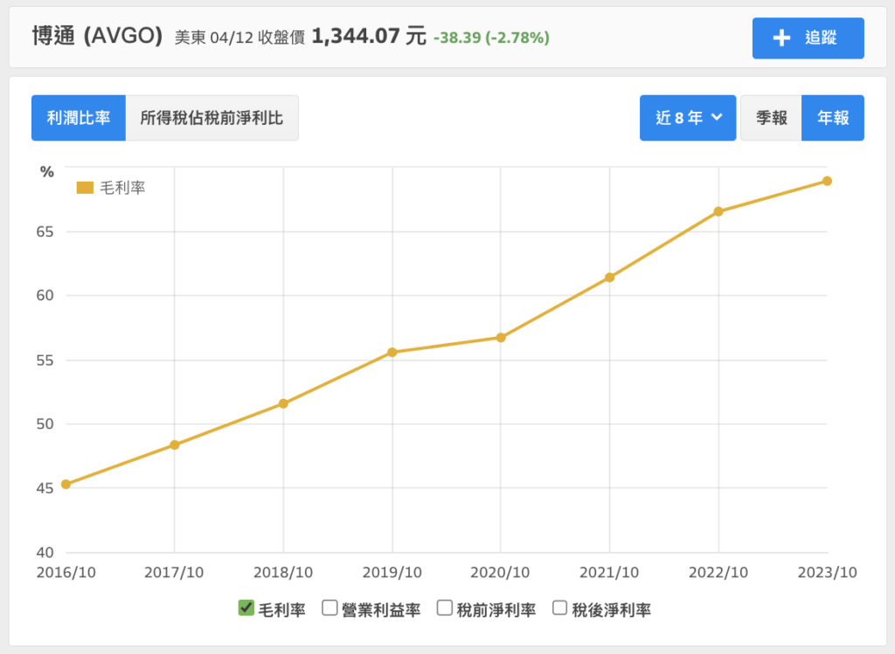895x654 pixels.
Task: Click the 2023/10 x-axis label
Action: (x=827, y=573)
